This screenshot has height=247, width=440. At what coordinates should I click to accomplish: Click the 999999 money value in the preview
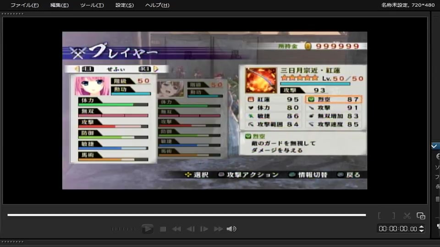(x=338, y=46)
